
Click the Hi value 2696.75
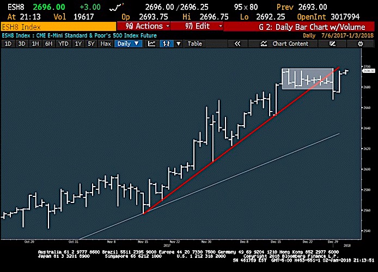214,17
